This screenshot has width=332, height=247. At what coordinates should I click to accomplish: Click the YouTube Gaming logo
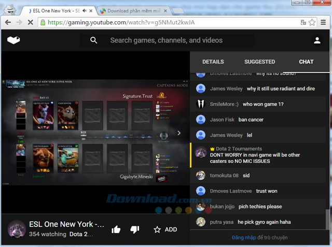pyautogui.click(x=13, y=40)
